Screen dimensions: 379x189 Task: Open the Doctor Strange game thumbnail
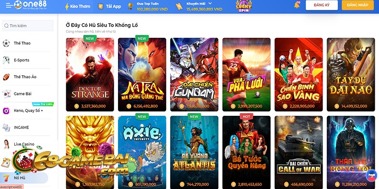90,75
